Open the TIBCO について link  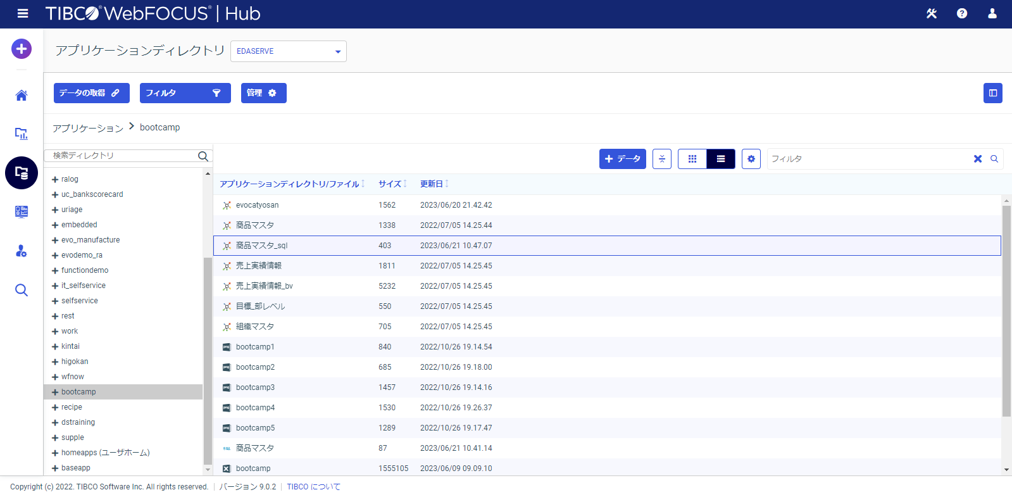point(313,487)
